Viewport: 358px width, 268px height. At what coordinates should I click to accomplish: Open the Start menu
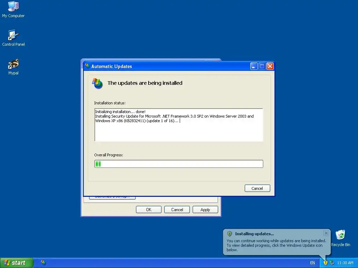(16, 263)
